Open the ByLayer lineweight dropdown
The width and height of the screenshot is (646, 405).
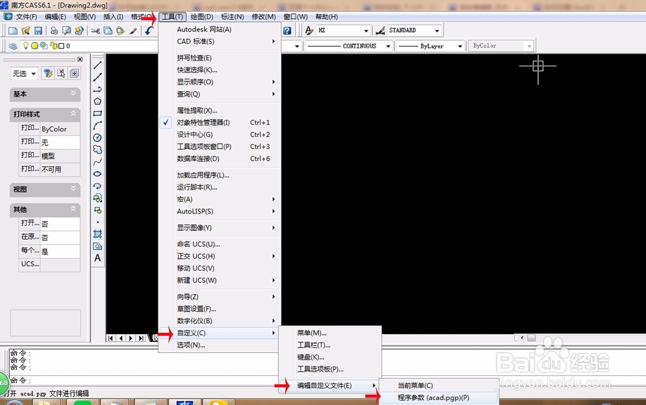(x=460, y=46)
